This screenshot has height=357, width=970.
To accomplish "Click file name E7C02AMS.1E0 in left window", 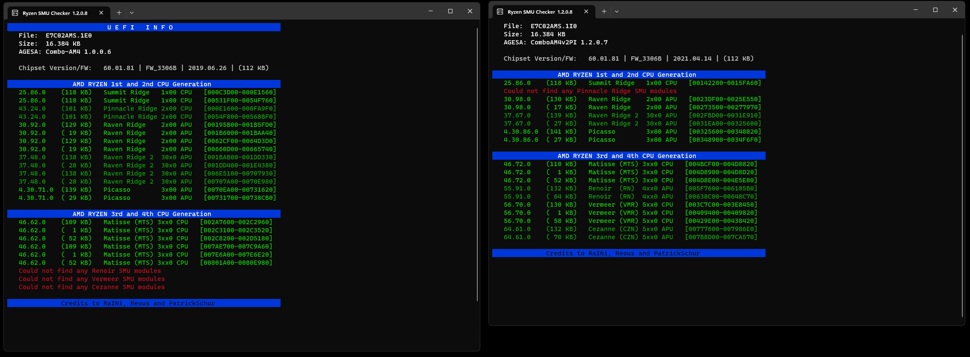I will tap(69, 35).
